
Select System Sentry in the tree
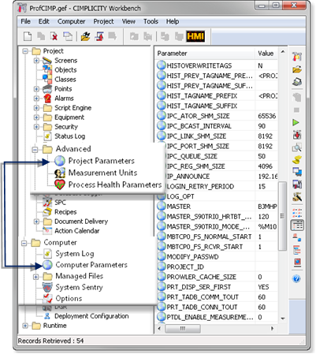point(79,287)
